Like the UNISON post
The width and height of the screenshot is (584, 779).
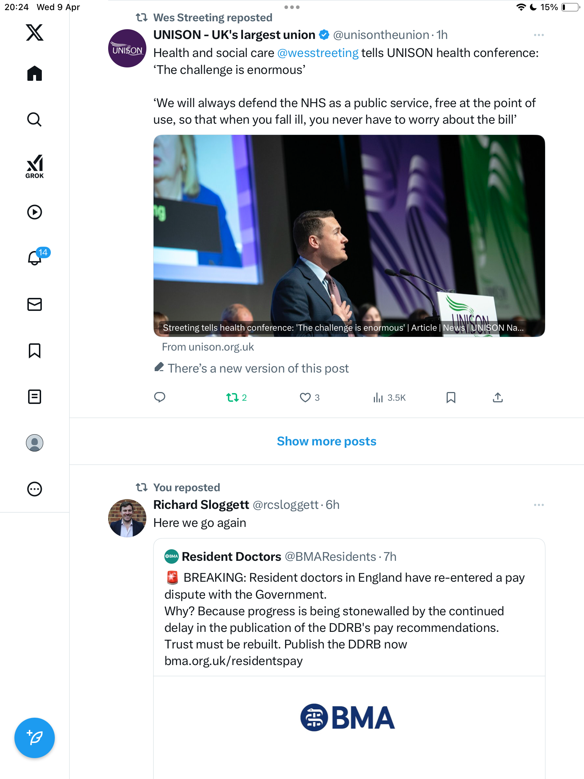tap(310, 397)
